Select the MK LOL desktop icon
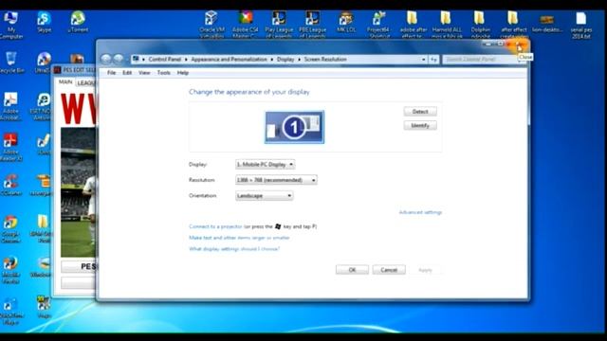The width and height of the screenshot is (607, 341). click(345, 23)
